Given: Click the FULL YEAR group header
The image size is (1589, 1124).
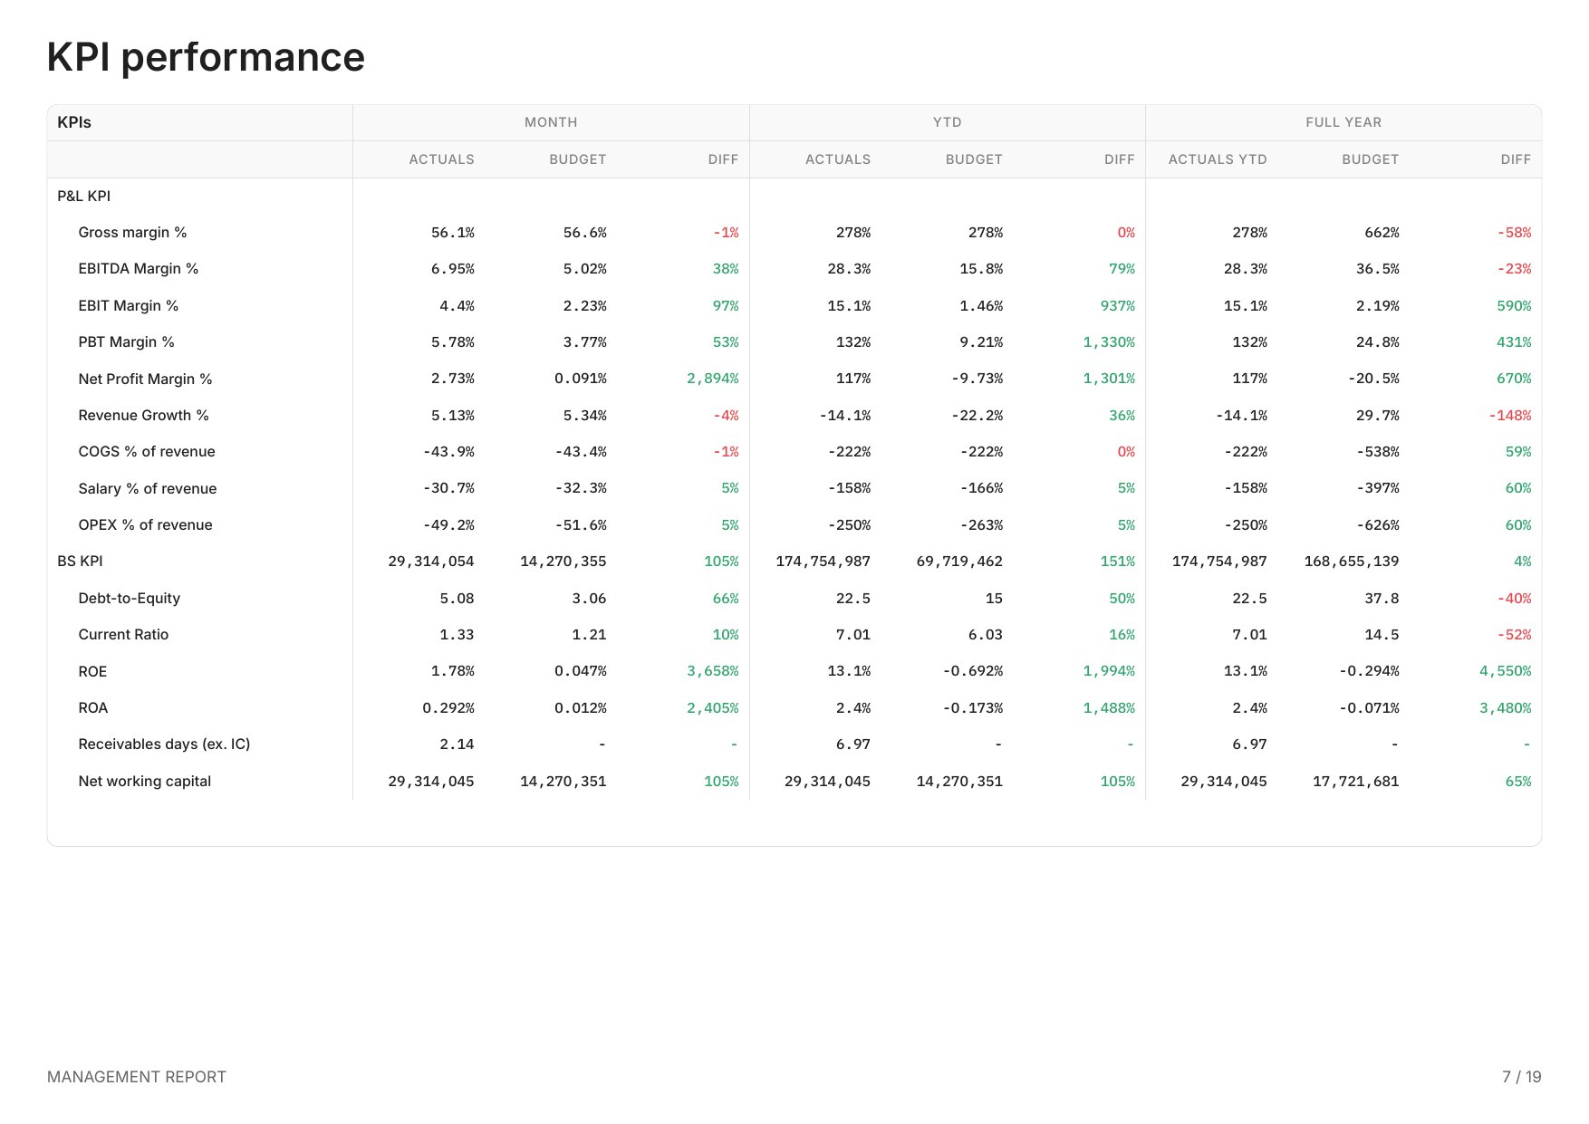Looking at the screenshot, I should coord(1343,122).
